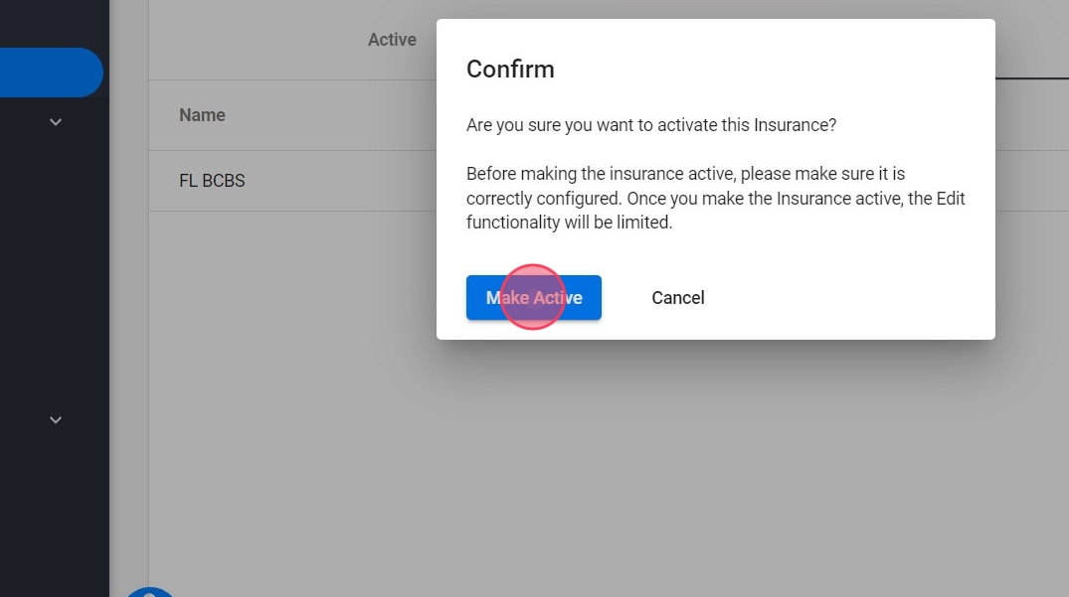
Task: Click the FL BCBS row right of dialog
Action: [1031, 181]
